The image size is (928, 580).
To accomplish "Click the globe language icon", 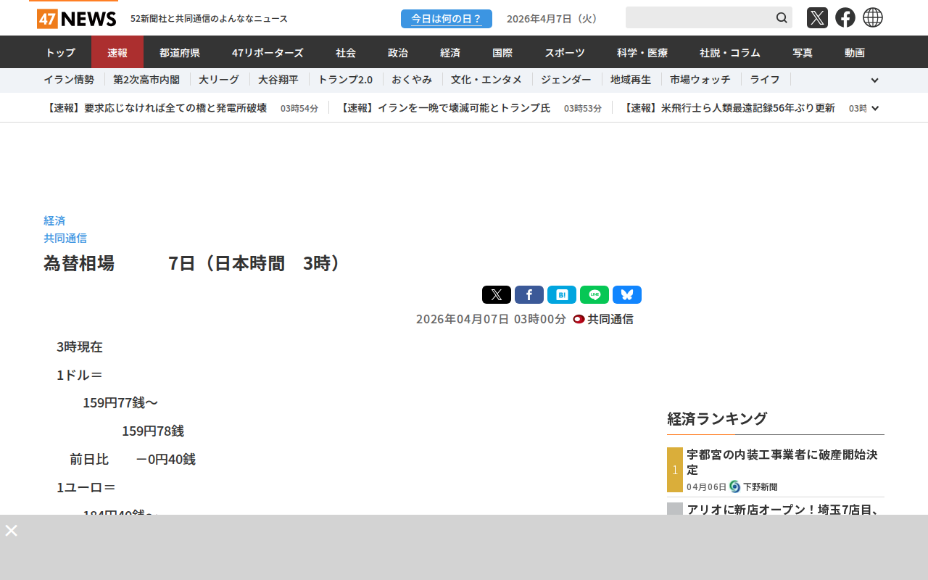I will (873, 18).
